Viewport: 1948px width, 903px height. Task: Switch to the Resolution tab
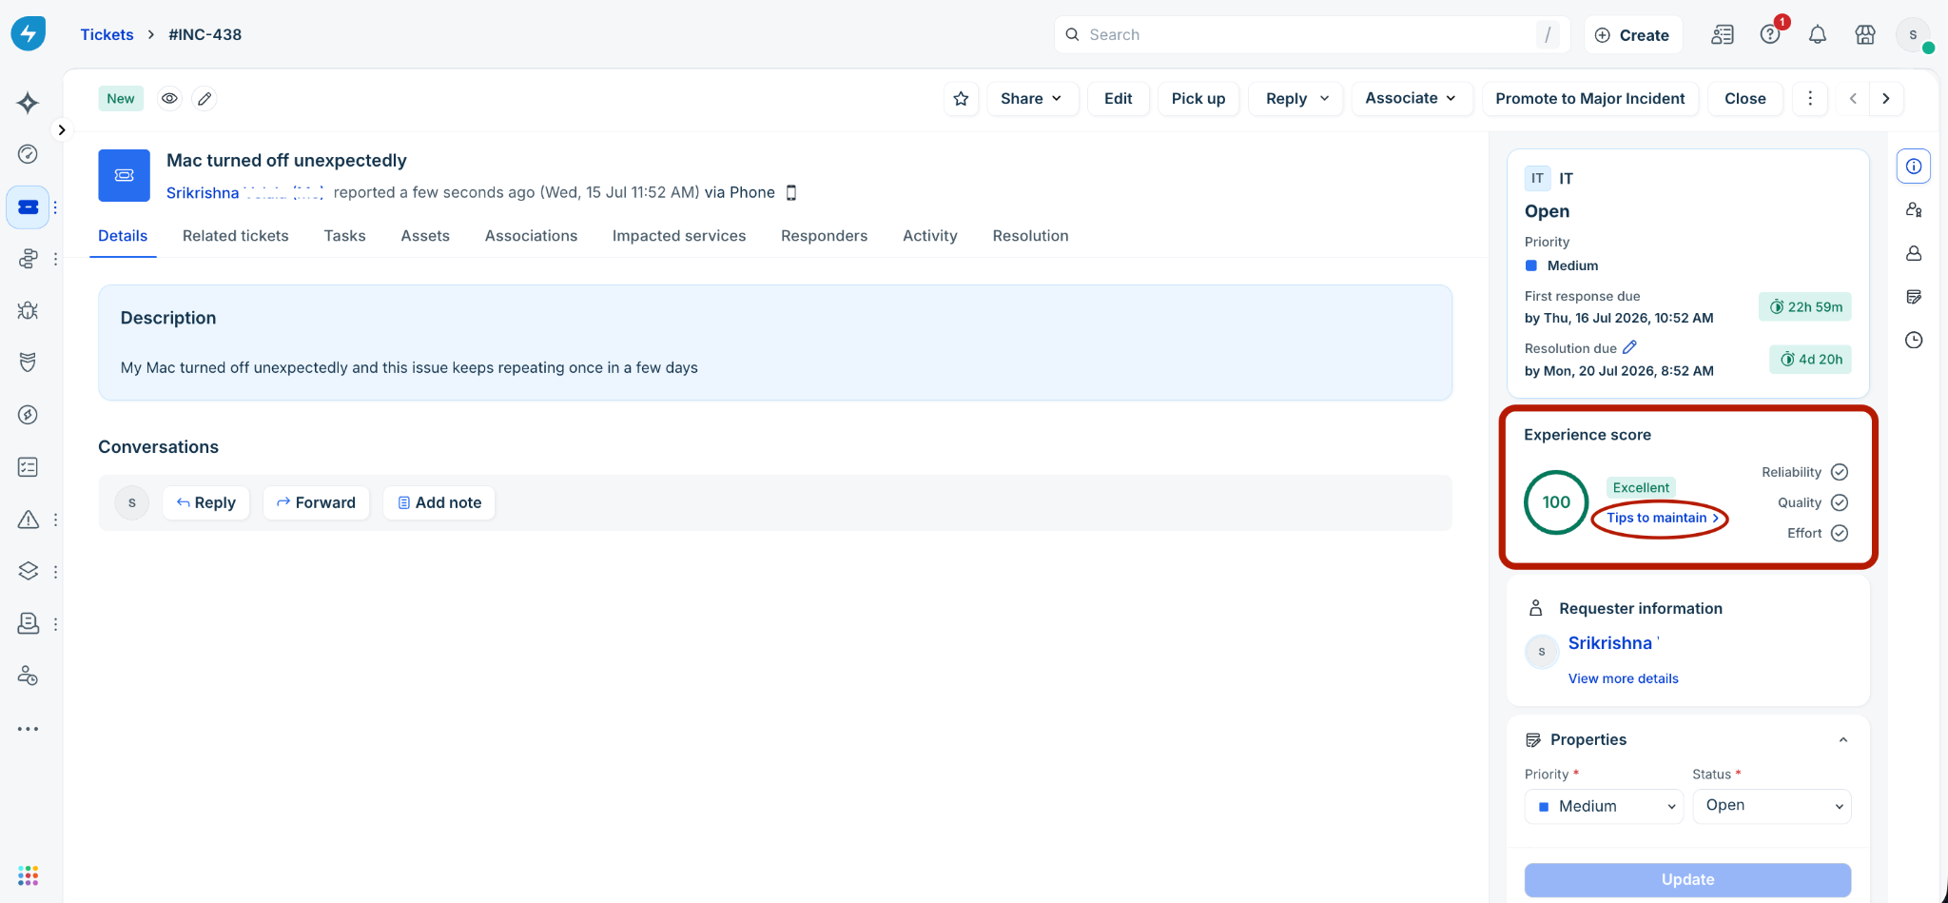tap(1030, 236)
